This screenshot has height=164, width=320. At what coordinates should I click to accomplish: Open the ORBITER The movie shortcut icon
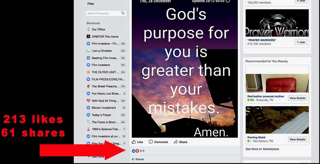pos(88,37)
